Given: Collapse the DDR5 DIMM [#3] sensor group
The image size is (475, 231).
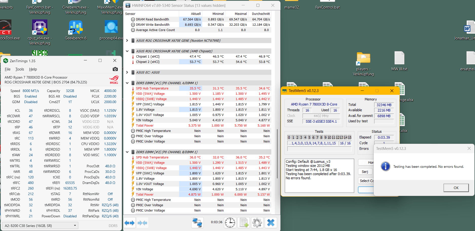Looking at the screenshot, I should [127, 152].
